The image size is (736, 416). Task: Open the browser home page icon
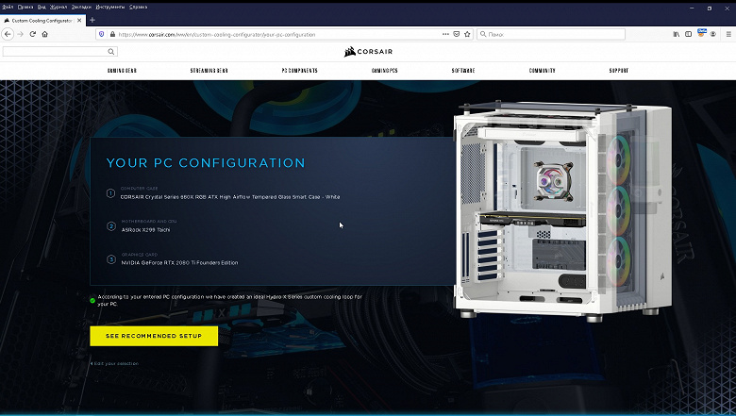pyautogui.click(x=44, y=34)
